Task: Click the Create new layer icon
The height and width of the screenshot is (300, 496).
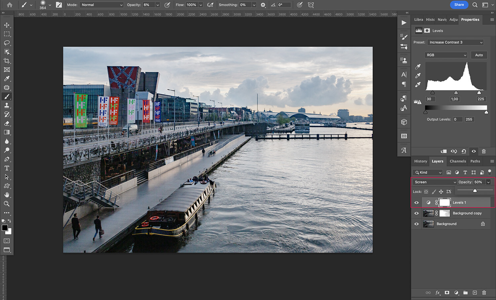Action: 475,293
